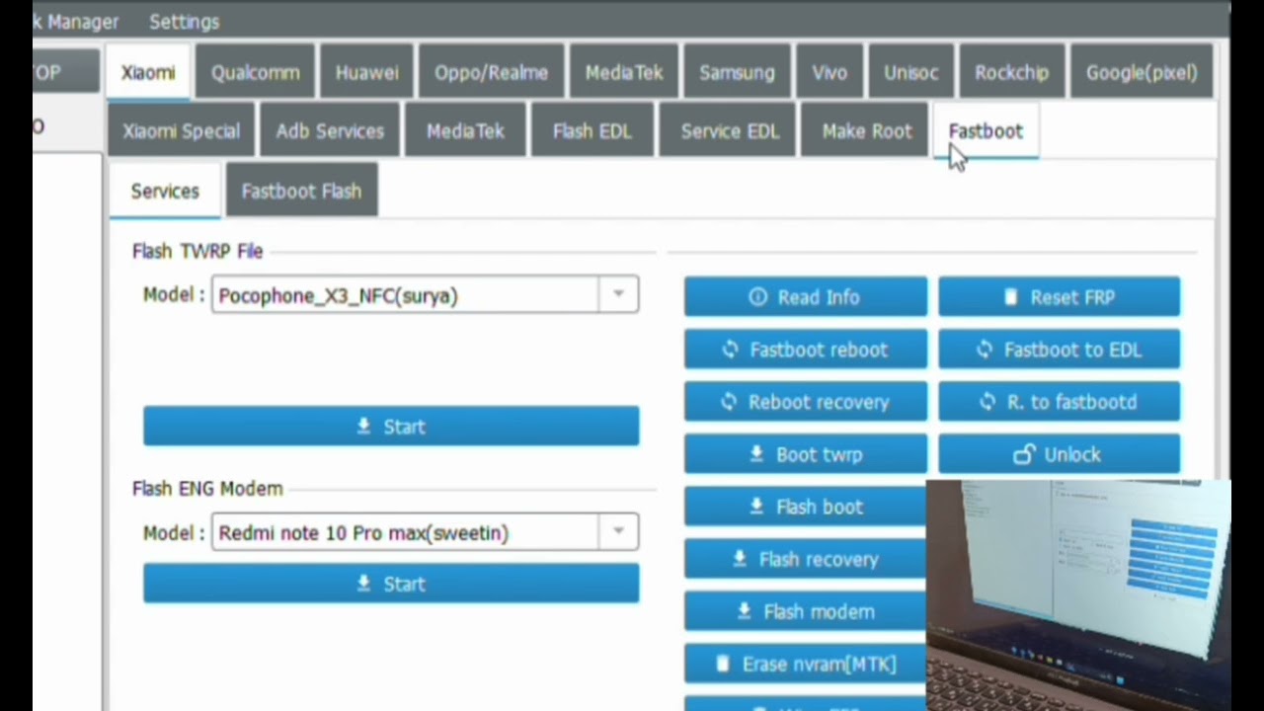Open the Huawei tab
Viewport: 1264px width, 711px height.
(366, 73)
